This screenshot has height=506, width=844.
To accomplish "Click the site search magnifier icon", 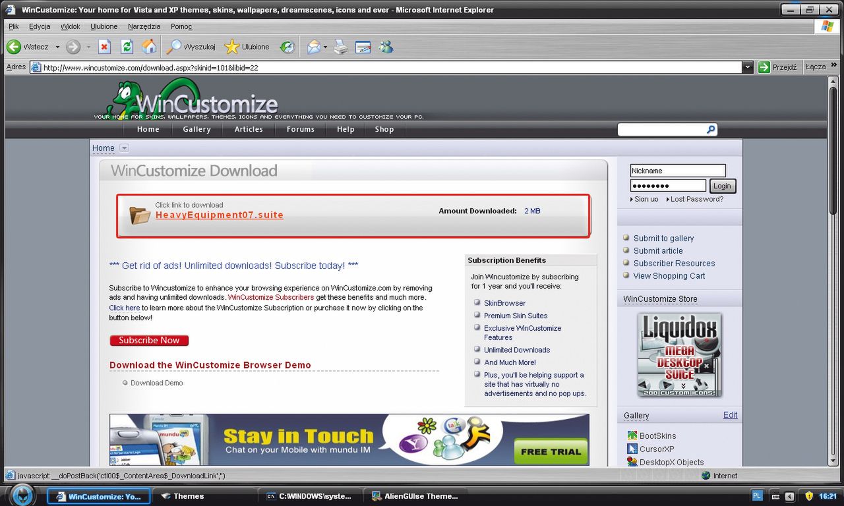I will coord(711,130).
